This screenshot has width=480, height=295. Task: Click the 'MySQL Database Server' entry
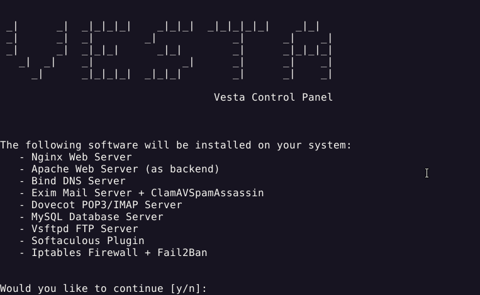coord(98,216)
